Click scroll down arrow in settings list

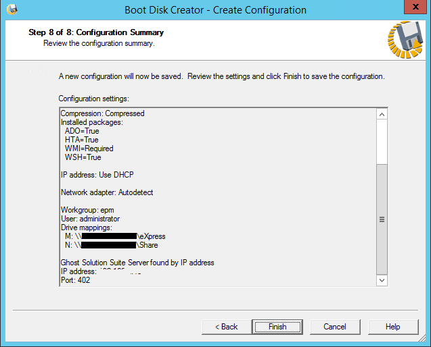coord(382,280)
